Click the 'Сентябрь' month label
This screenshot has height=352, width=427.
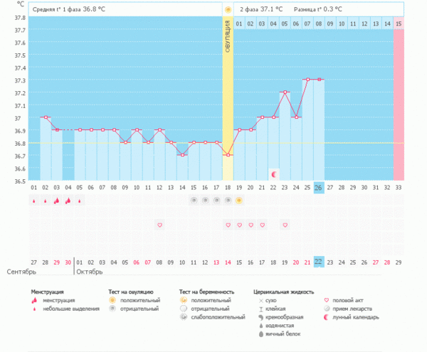point(21,272)
